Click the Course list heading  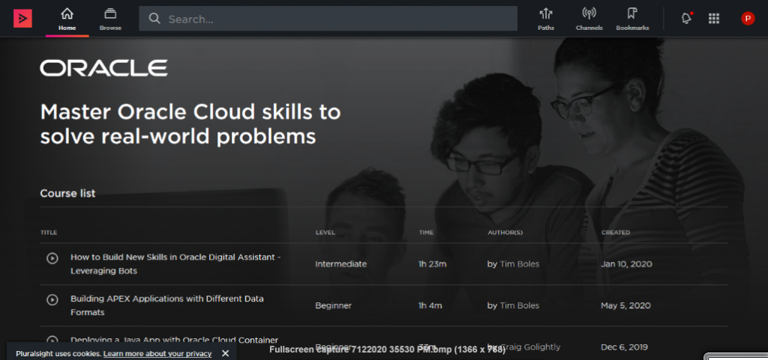[x=67, y=193]
